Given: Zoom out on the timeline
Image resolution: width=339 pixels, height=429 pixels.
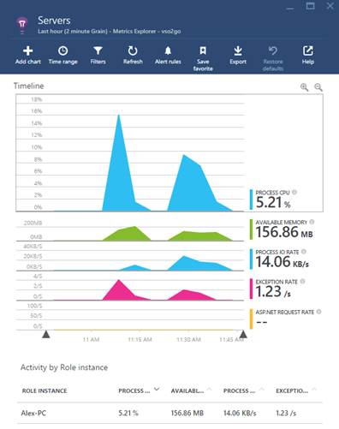Looking at the screenshot, I should click(x=318, y=87).
